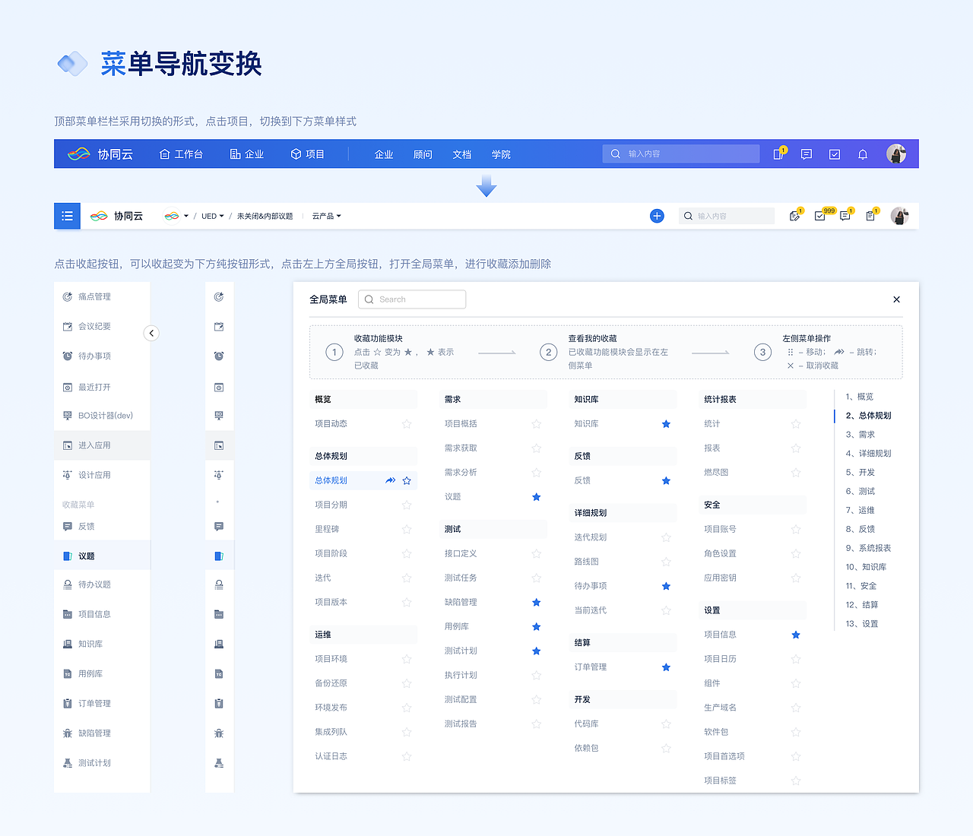Jump to 1、概览 in the anchor list
Screen dimensions: 973x836
[x=860, y=397]
